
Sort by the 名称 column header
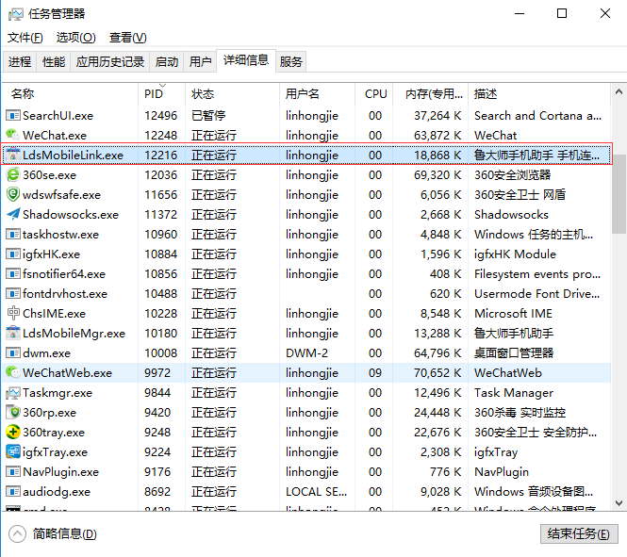71,94
